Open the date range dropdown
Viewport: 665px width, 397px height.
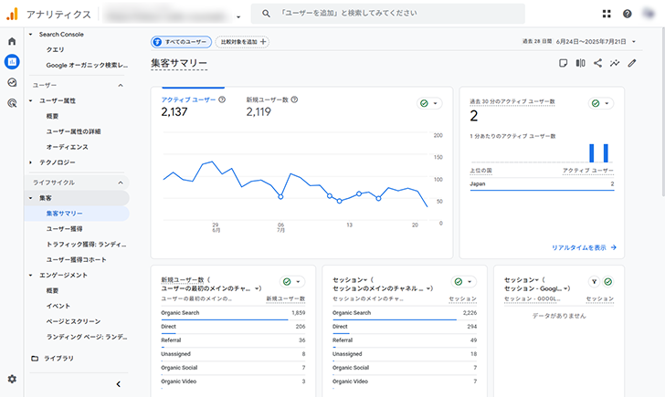pyautogui.click(x=634, y=41)
